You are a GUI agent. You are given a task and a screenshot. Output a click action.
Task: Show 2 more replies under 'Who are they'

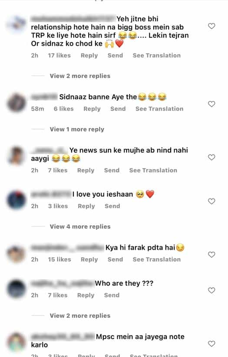point(80,316)
